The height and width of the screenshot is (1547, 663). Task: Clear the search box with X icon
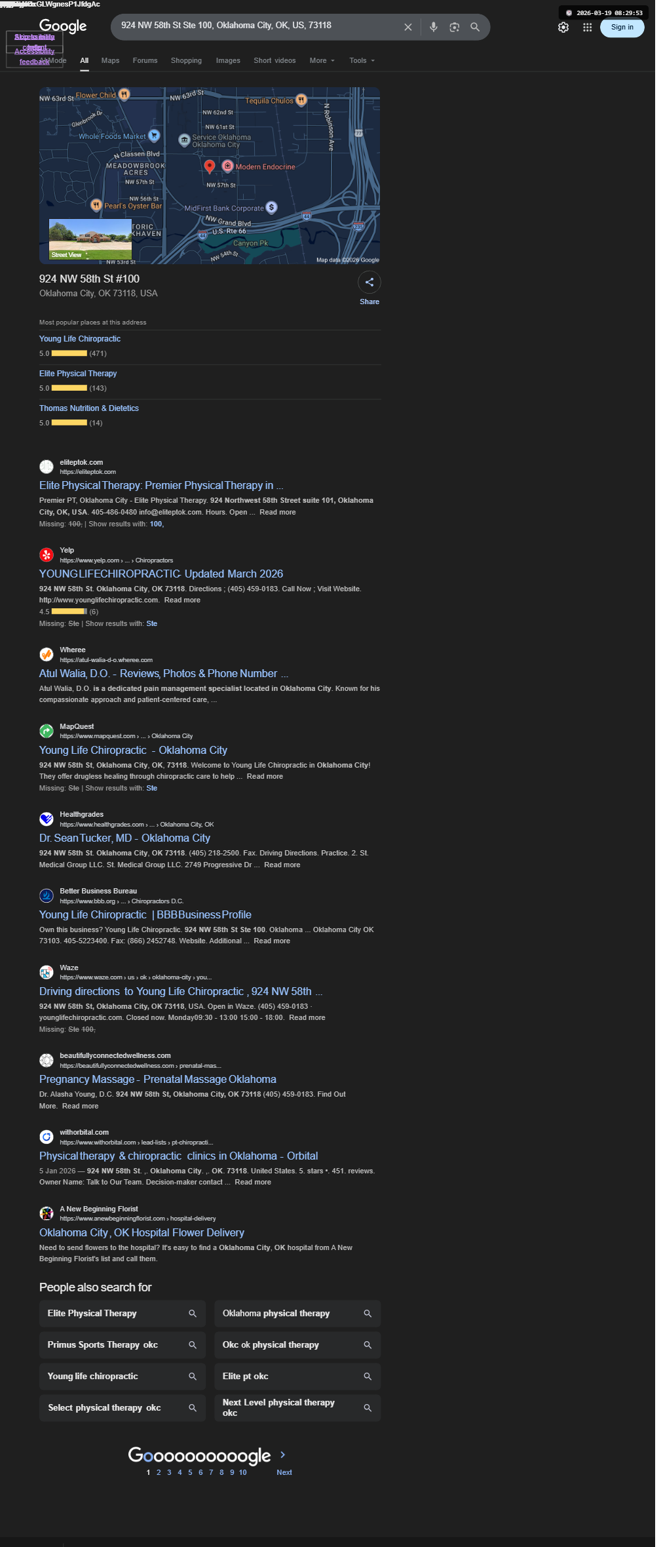click(x=407, y=27)
